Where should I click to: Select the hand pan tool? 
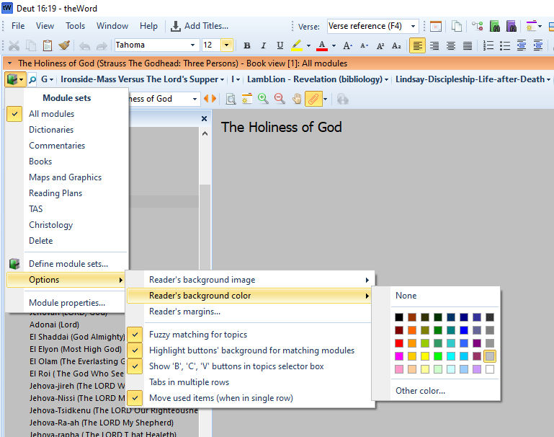(x=297, y=99)
